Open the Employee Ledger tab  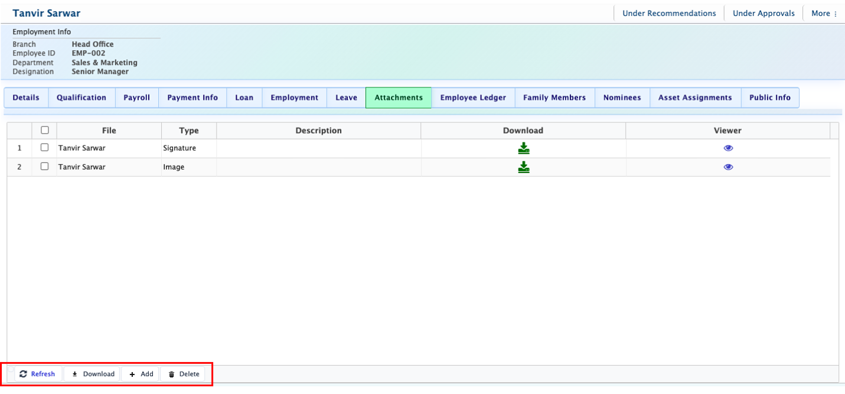click(473, 98)
